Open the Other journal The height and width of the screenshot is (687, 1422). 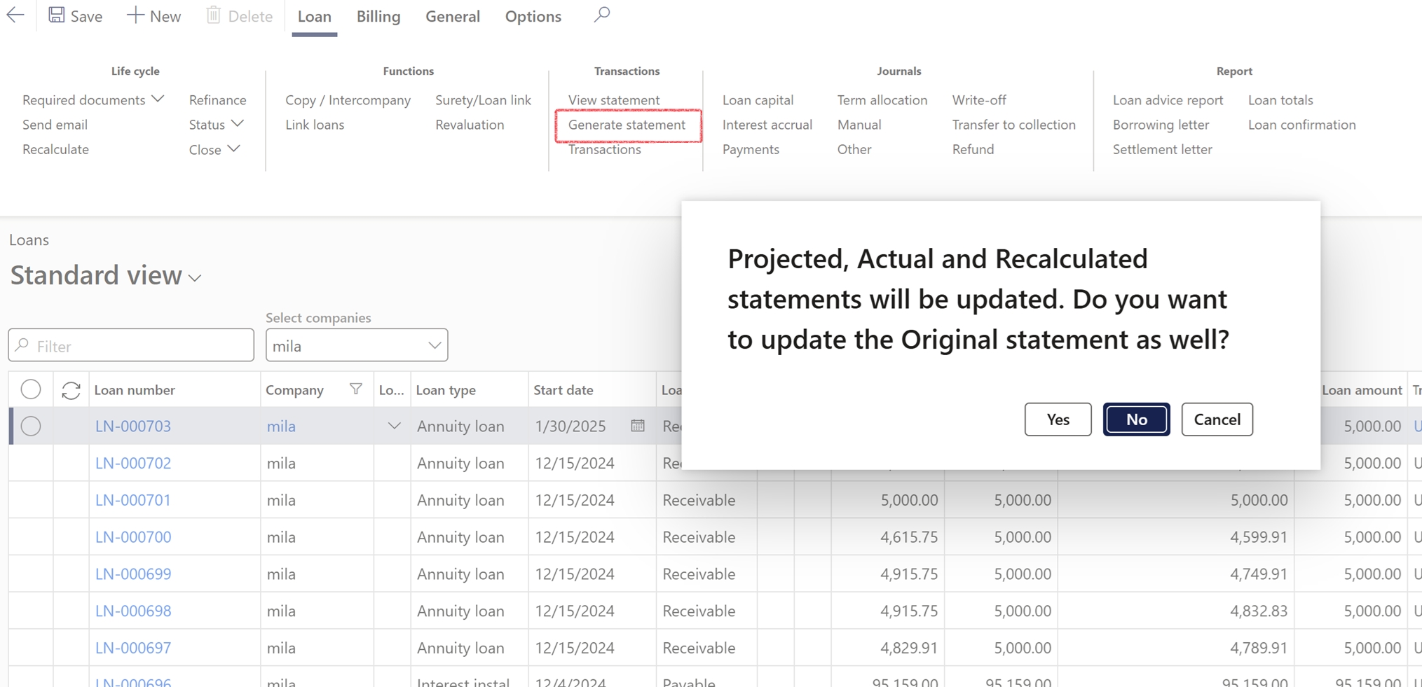[854, 149]
